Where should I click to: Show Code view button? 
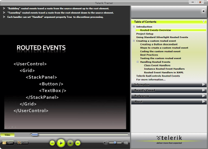[22, 143]
